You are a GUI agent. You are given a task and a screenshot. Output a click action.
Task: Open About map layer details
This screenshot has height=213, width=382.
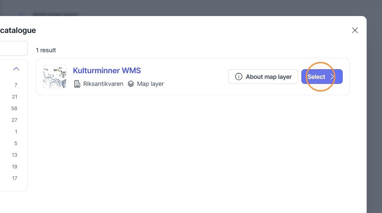click(263, 77)
